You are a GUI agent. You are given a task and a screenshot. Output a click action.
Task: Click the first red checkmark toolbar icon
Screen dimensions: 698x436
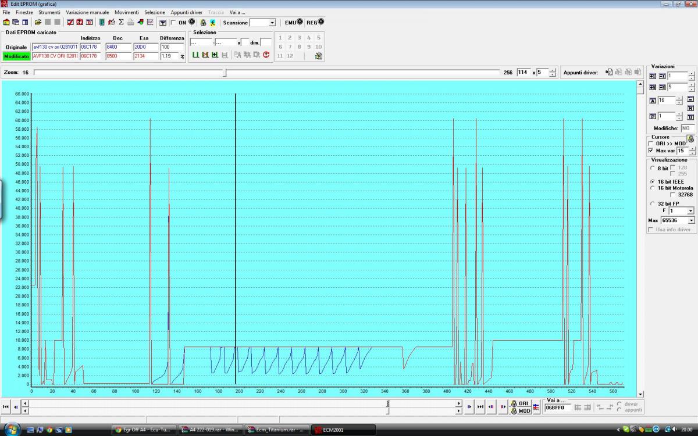[x=70, y=22]
